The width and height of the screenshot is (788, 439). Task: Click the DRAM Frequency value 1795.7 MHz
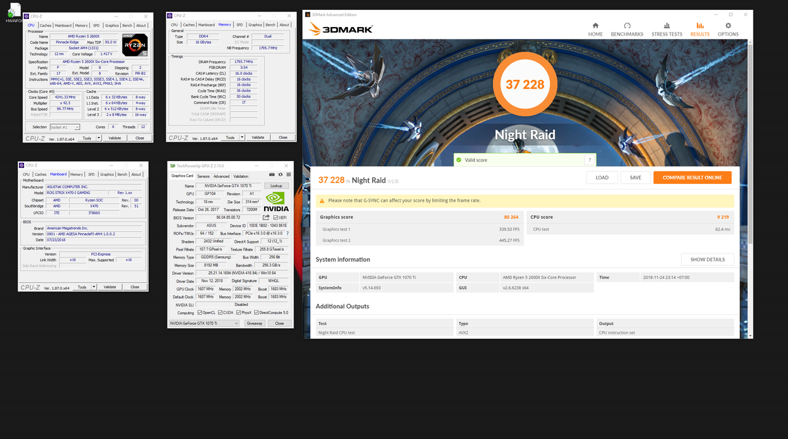coord(244,61)
